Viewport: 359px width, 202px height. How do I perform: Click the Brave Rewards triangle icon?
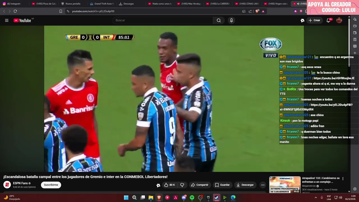click(263, 11)
